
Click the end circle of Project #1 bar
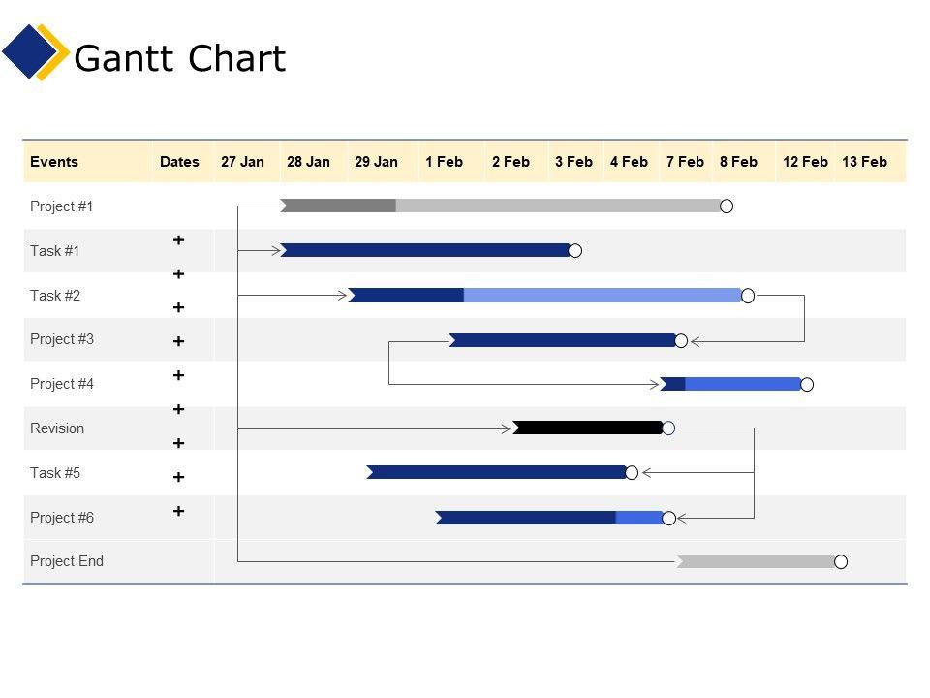[x=727, y=206]
